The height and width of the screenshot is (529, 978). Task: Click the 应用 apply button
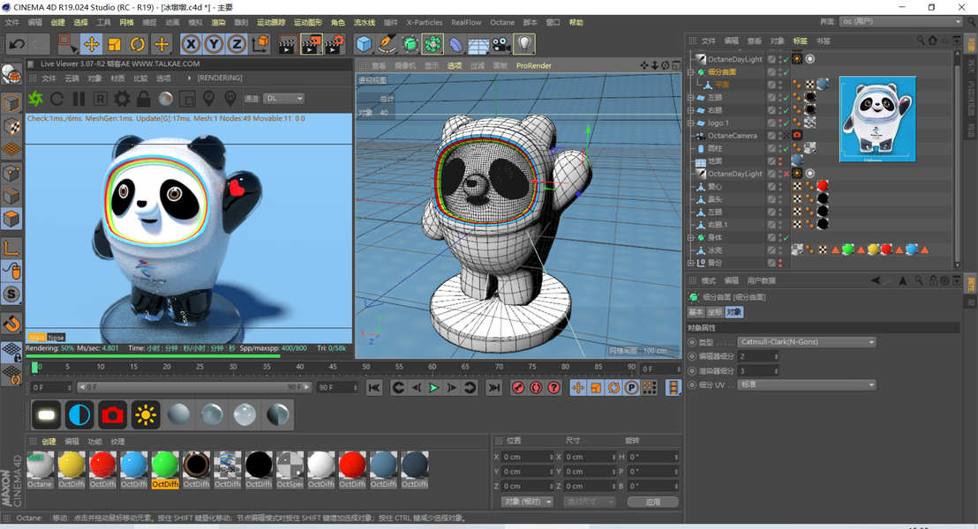652,503
